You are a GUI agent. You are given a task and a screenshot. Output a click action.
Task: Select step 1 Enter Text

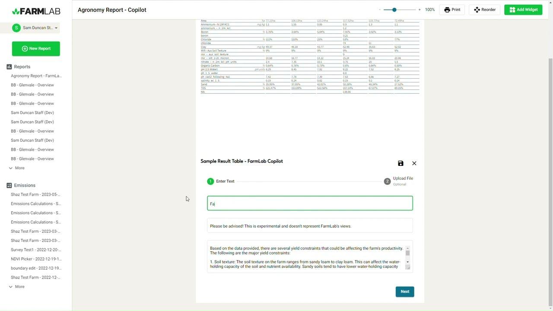click(x=221, y=181)
